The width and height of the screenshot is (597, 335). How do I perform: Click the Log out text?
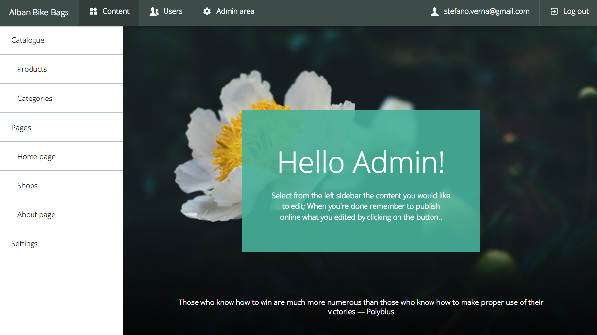coord(576,11)
